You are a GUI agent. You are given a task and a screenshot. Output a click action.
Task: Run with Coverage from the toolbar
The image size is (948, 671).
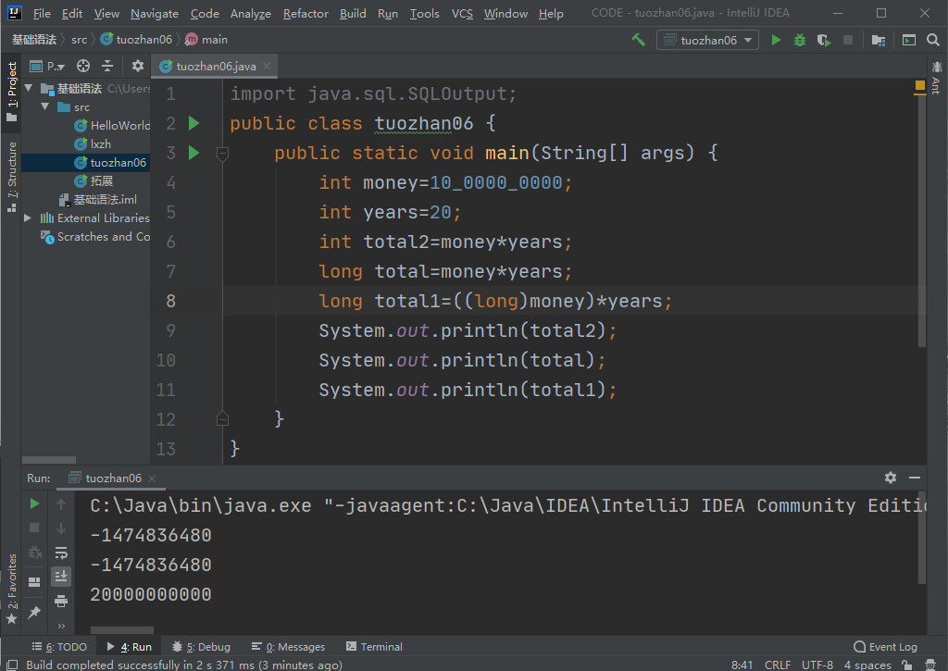pyautogui.click(x=823, y=40)
